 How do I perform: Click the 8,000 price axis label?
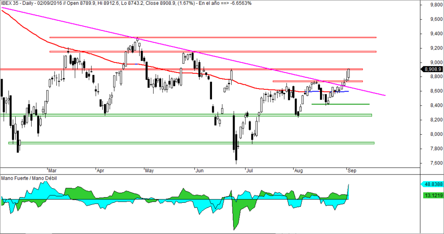[436, 135]
